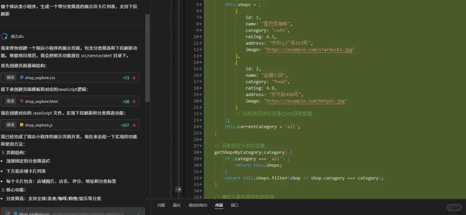Open the shop_explore.css change card
The width and height of the screenshot is (466, 215).
pyautogui.click(x=70, y=78)
